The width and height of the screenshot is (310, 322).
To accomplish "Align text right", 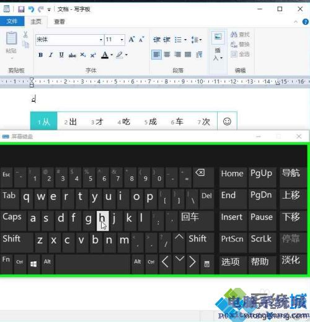I will click(x=177, y=55).
